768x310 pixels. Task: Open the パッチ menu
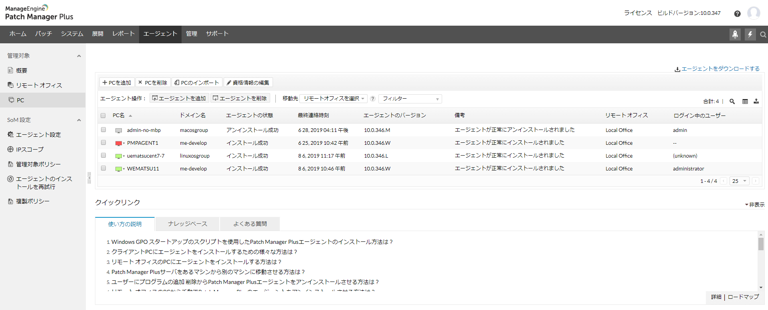pyautogui.click(x=43, y=34)
